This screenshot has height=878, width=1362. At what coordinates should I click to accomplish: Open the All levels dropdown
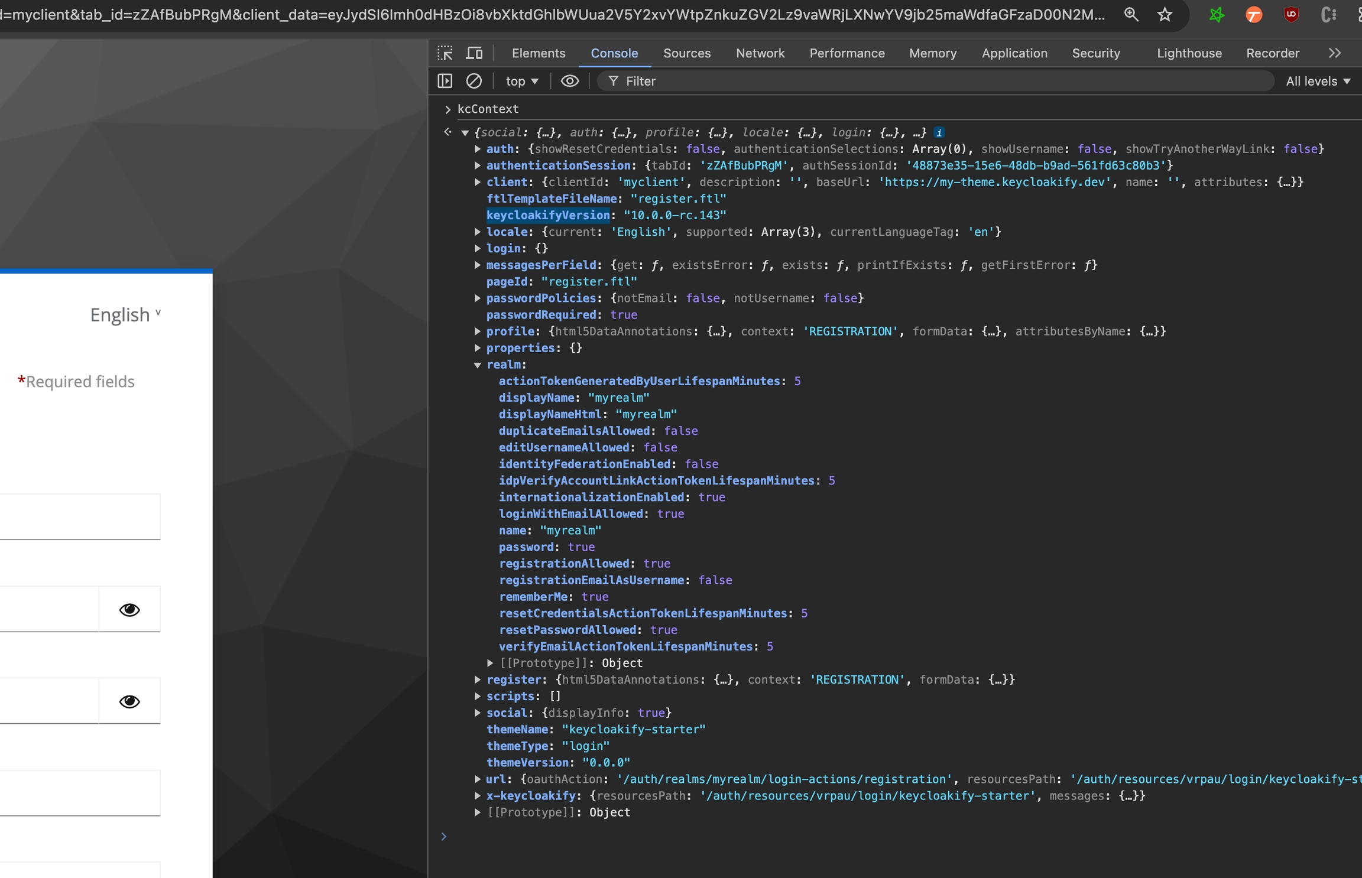[x=1318, y=81]
